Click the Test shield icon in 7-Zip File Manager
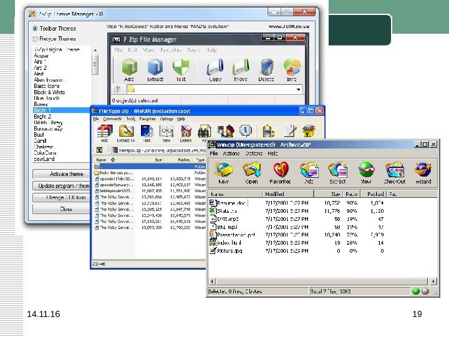This screenshot has height=337, width=449. click(181, 67)
